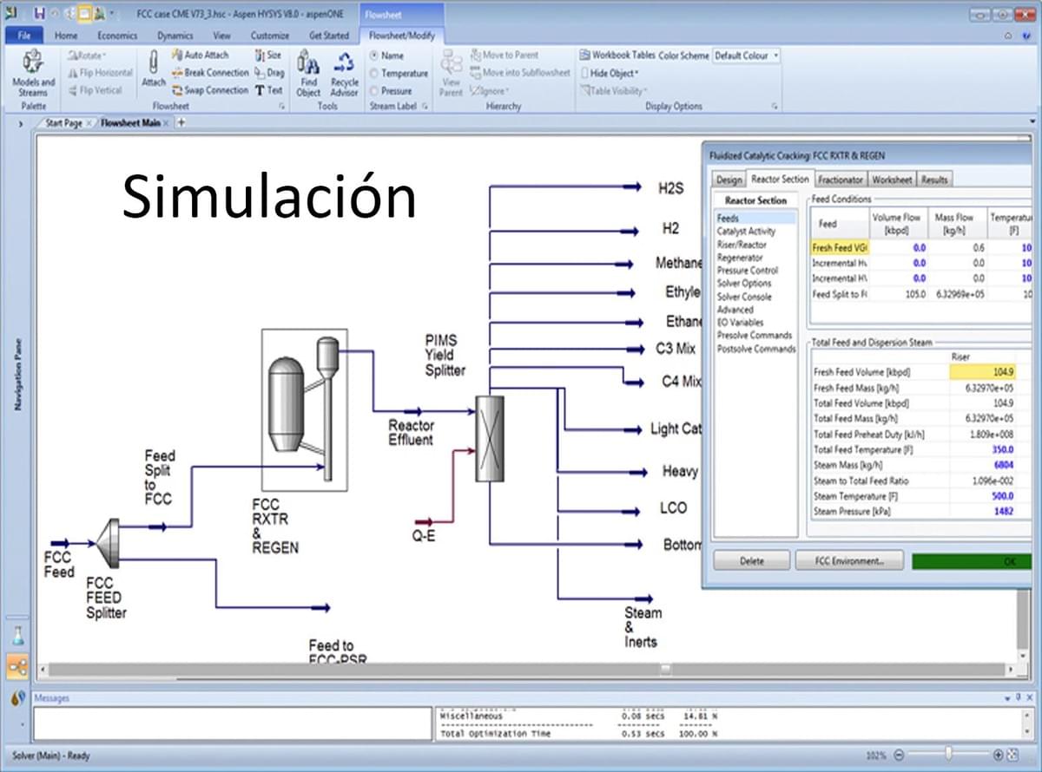Click the help icon at ribbon top right
The height and width of the screenshot is (772, 1042).
click(1025, 36)
